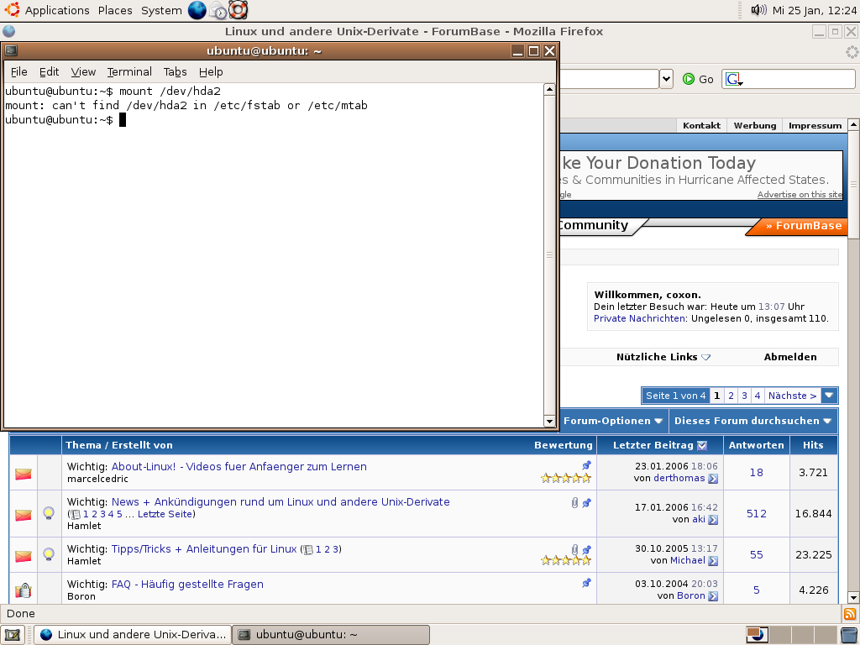Launch Evolution mail clock icon in top panel

[x=218, y=10]
